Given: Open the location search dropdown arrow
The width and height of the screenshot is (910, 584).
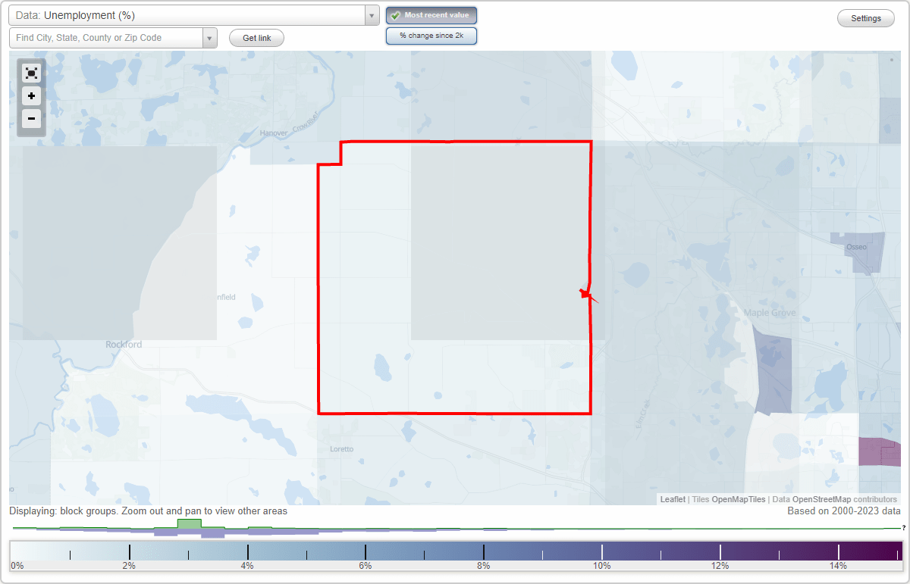Looking at the screenshot, I should [210, 38].
